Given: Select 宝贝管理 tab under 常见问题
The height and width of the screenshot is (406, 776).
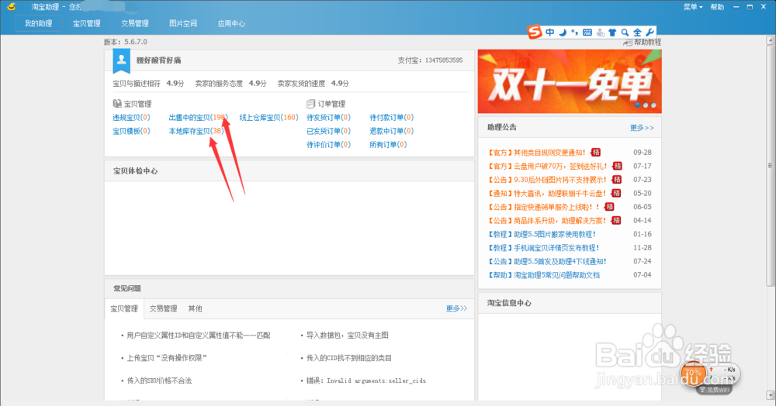Looking at the screenshot, I should (124, 308).
